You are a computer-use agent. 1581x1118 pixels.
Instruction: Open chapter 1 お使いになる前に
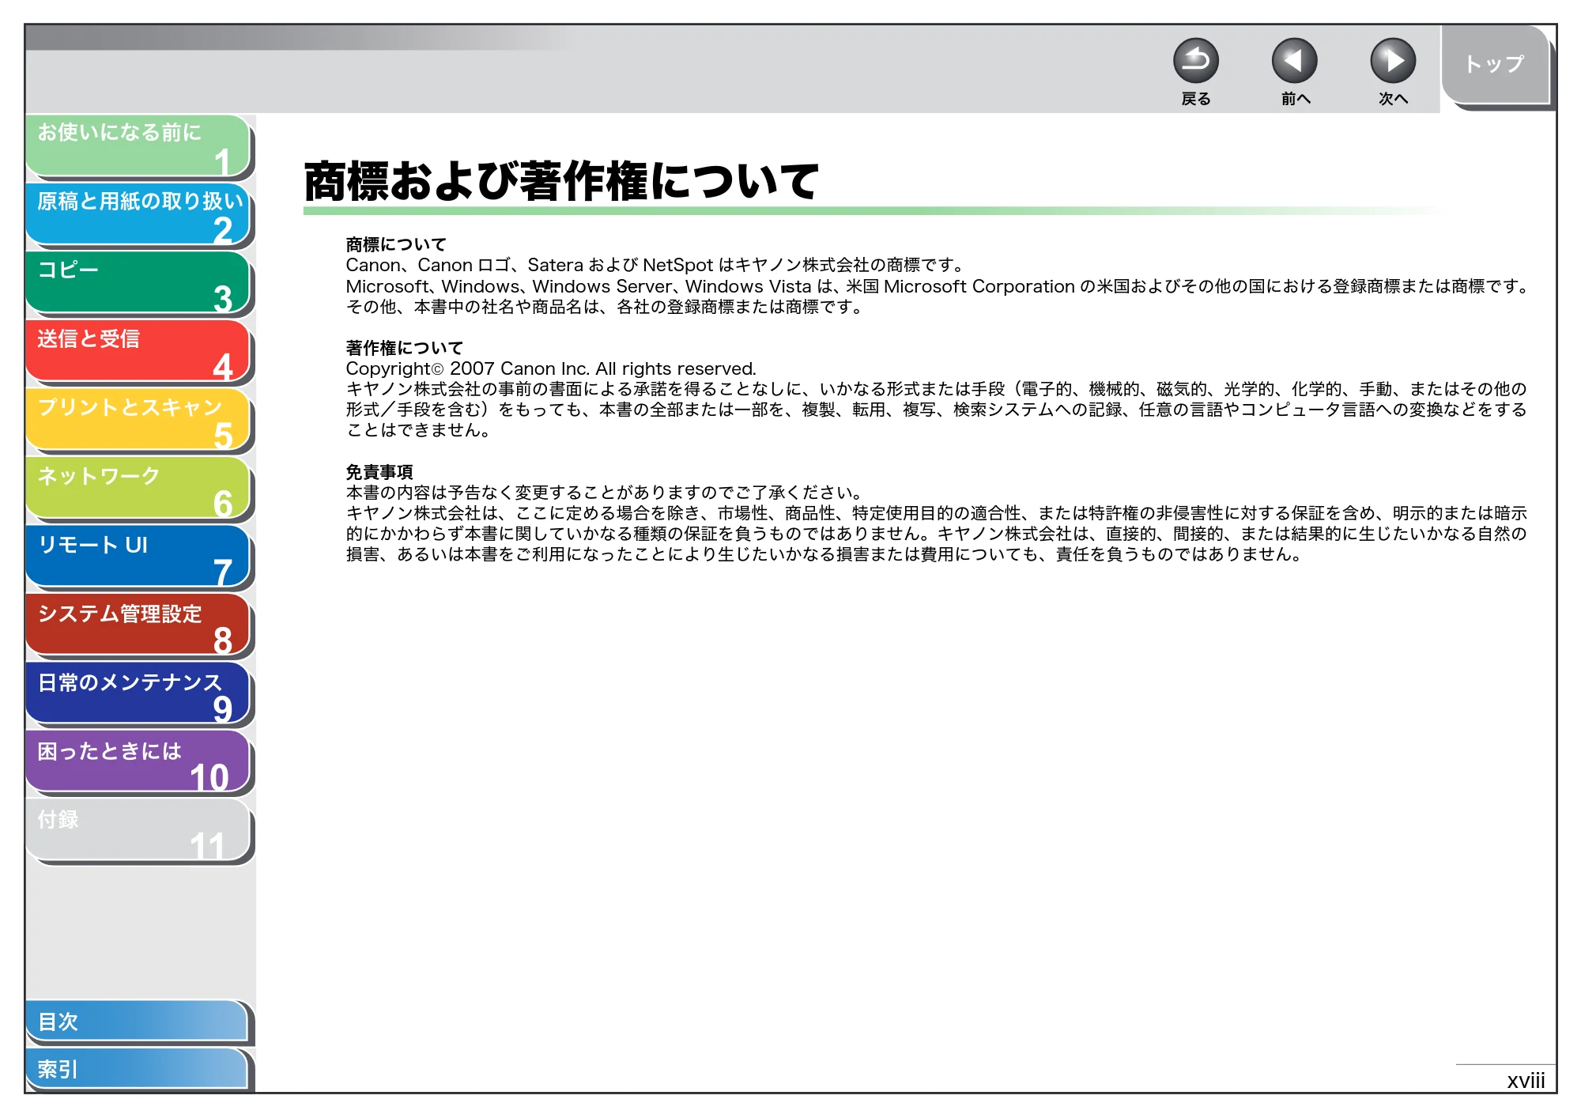138,145
